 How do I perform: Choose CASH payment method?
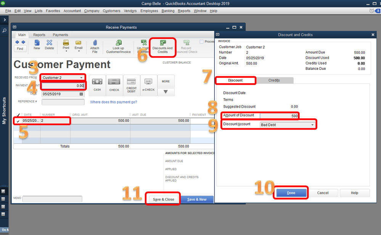[97, 85]
